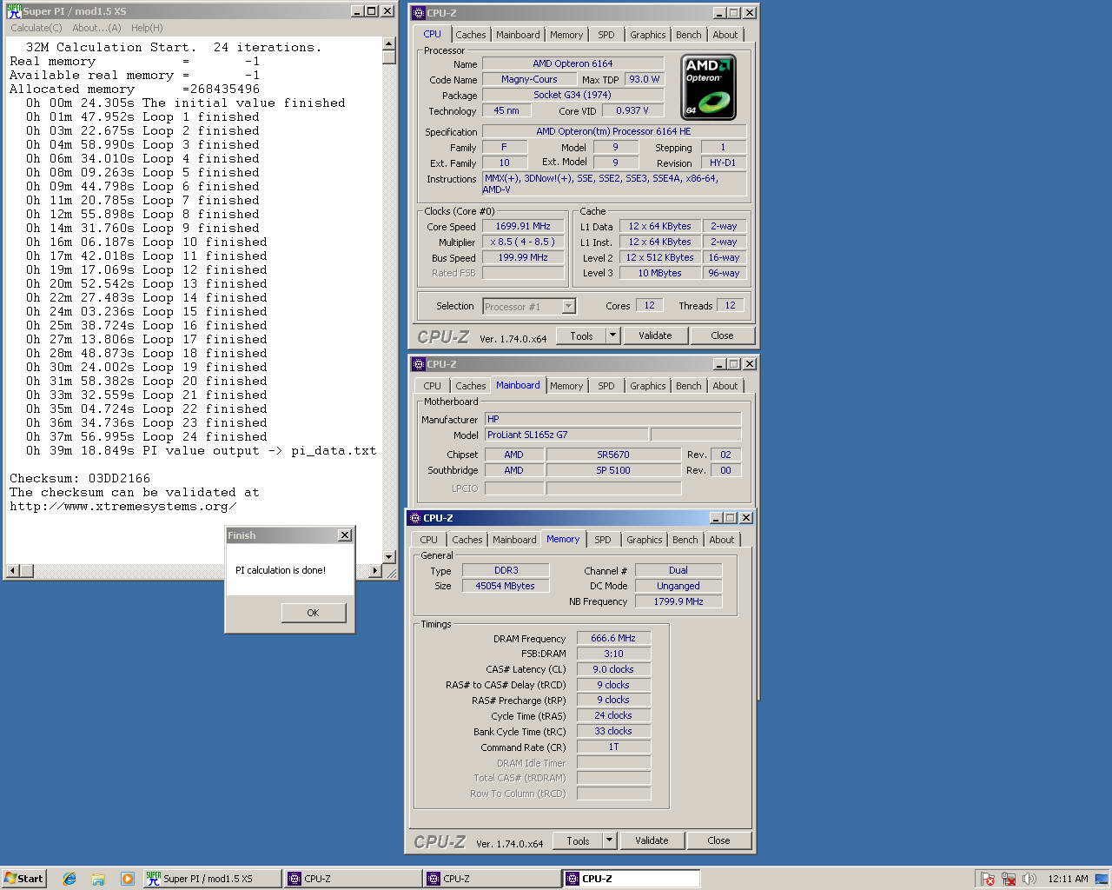Click Super PI vertical scrollbar down arrow
Viewport: 1112px width, 890px height.
389,557
